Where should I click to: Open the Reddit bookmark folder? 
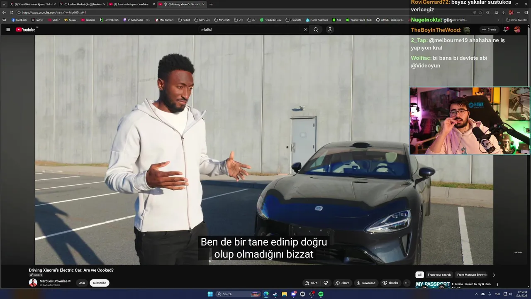tap(184, 20)
